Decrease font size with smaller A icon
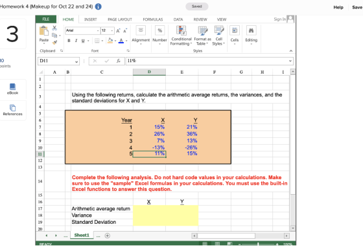This screenshot has width=363, height=251. click(x=125, y=30)
